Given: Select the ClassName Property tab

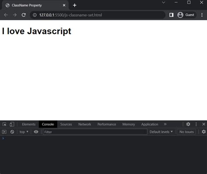Looking at the screenshot, I should click(35, 5).
